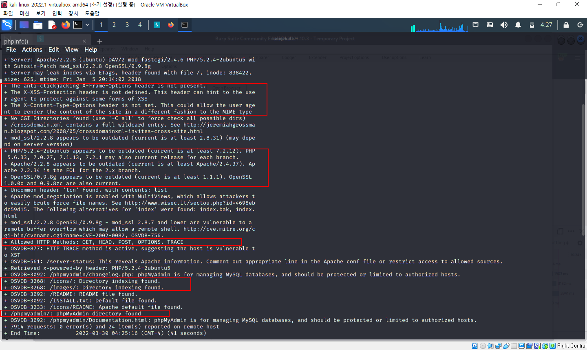Open VirtualBox 보기 menu
The height and width of the screenshot is (350, 587).
(41, 13)
